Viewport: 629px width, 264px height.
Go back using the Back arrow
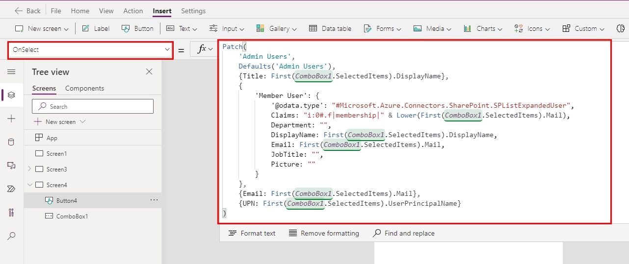click(x=27, y=11)
